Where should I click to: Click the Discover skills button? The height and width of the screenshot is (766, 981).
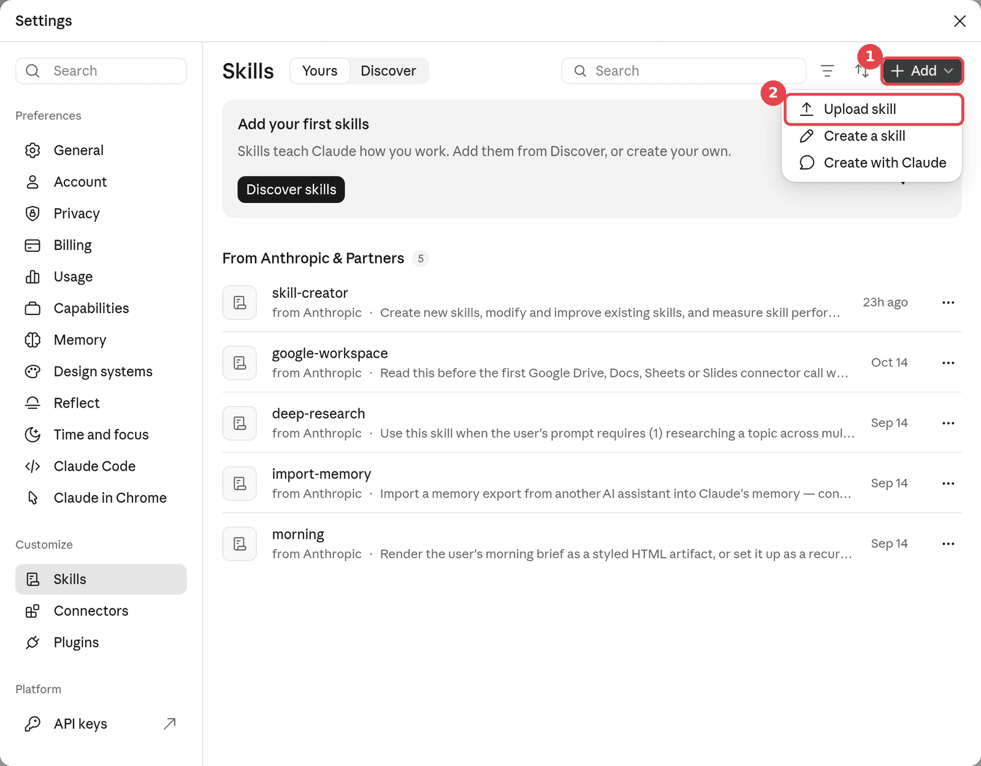[x=291, y=190]
